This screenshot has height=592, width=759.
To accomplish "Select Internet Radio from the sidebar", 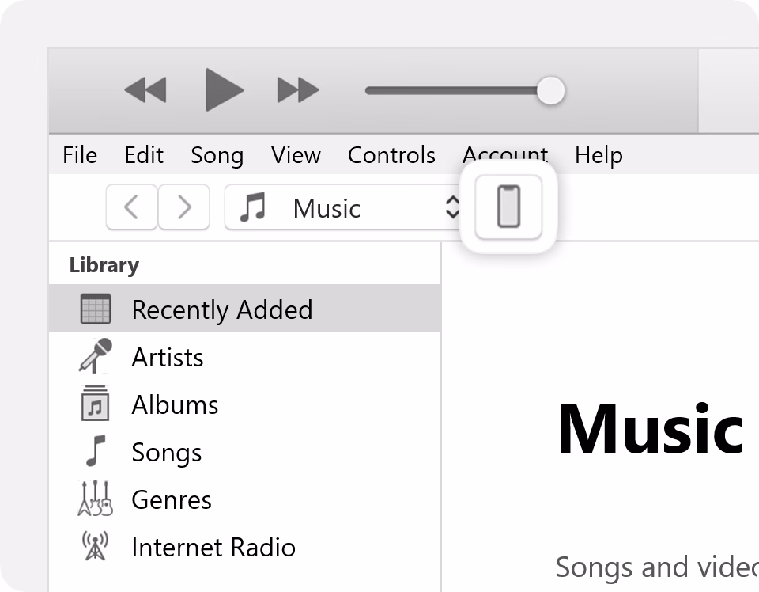I will tap(213, 547).
